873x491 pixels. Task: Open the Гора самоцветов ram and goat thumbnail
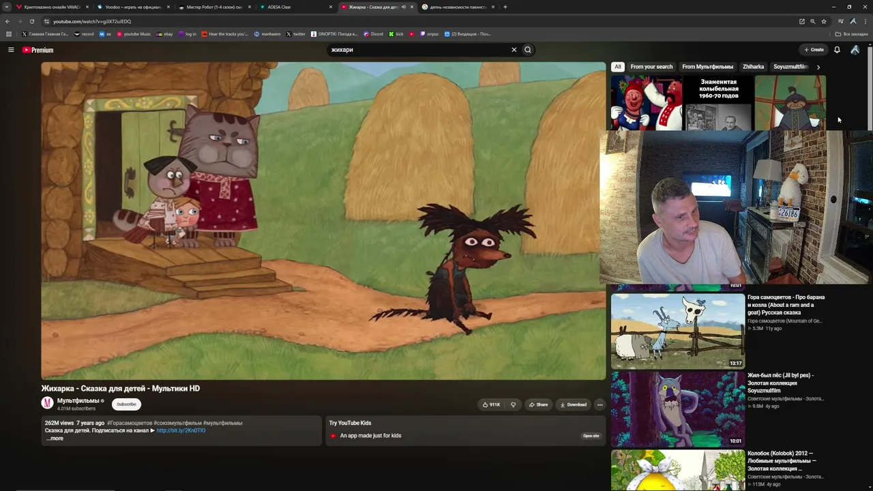pos(678,331)
